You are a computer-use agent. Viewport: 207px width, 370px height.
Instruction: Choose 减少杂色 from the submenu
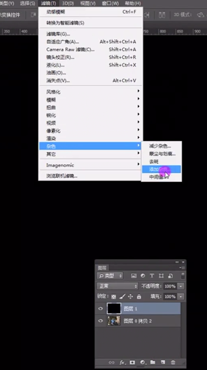[x=161, y=146]
